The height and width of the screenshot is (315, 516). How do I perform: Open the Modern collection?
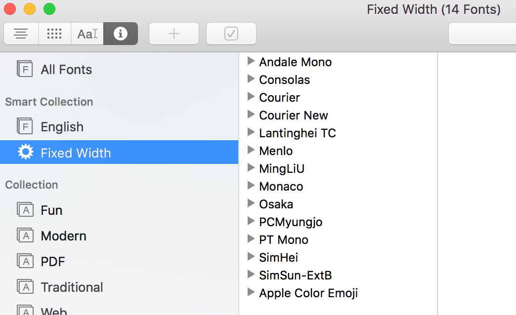click(63, 236)
